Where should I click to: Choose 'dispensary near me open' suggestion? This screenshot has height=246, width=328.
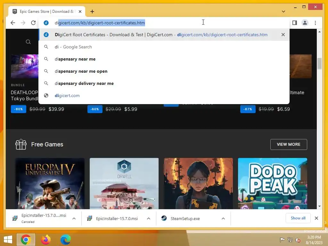click(x=164, y=71)
